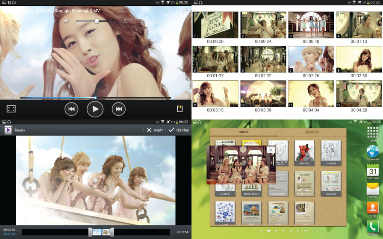Open chapter 5 thumbnail at 00:01:37
The height and width of the screenshot is (239, 383).
(215, 59)
